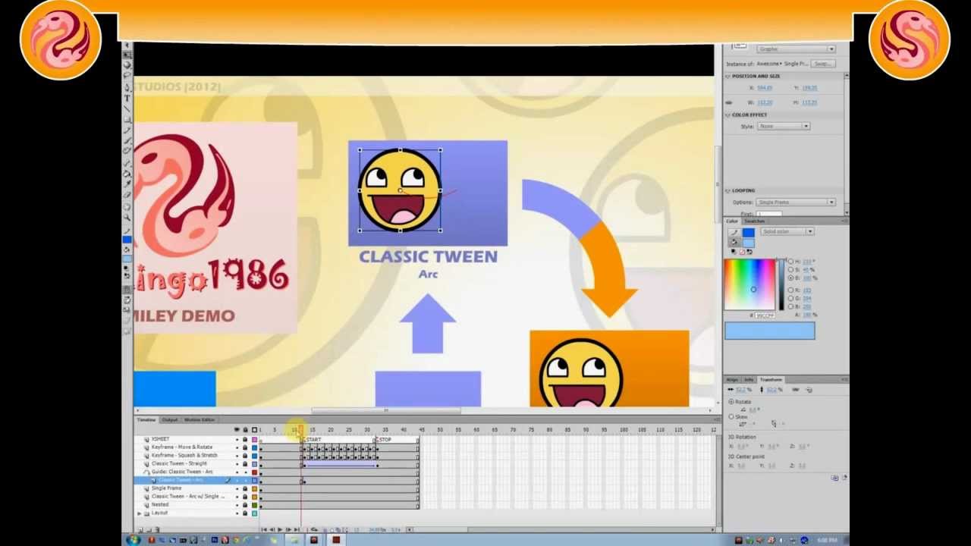971x546 pixels.
Task: Expand the Layout layer folder
Action: tap(139, 513)
